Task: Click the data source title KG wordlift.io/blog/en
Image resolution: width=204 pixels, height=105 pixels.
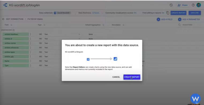Action: (x=24, y=5)
